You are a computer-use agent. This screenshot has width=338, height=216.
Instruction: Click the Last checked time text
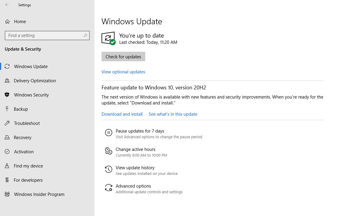(x=148, y=42)
